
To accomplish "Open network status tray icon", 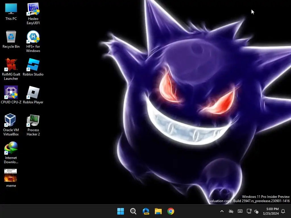I will (249, 211).
